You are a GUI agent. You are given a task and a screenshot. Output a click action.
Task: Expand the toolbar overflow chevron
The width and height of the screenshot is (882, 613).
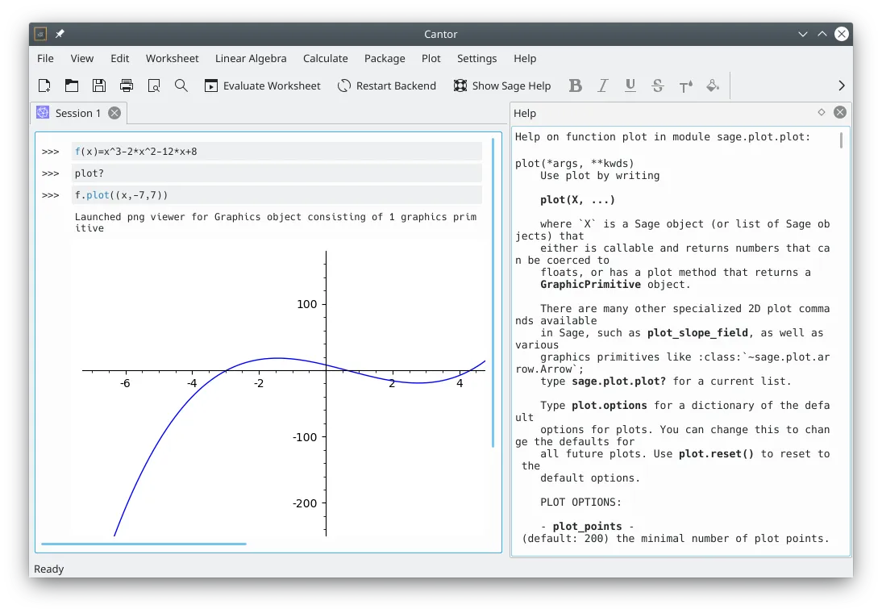tap(841, 85)
